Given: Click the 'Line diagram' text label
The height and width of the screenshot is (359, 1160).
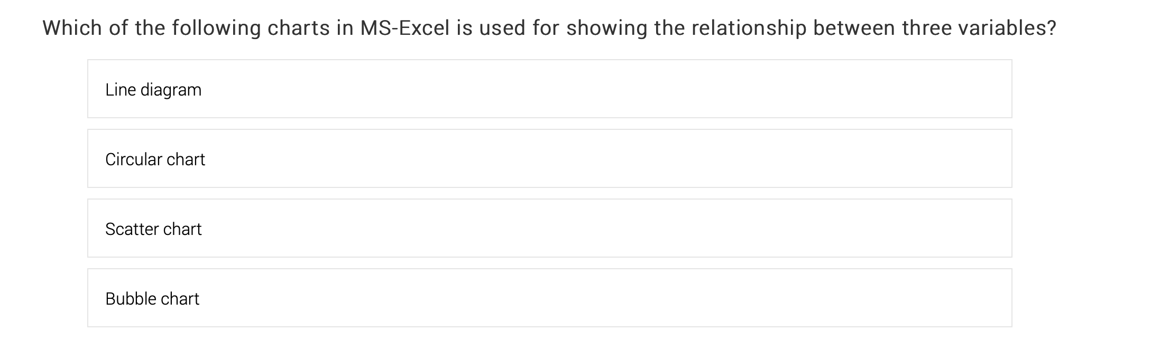Looking at the screenshot, I should 153,90.
